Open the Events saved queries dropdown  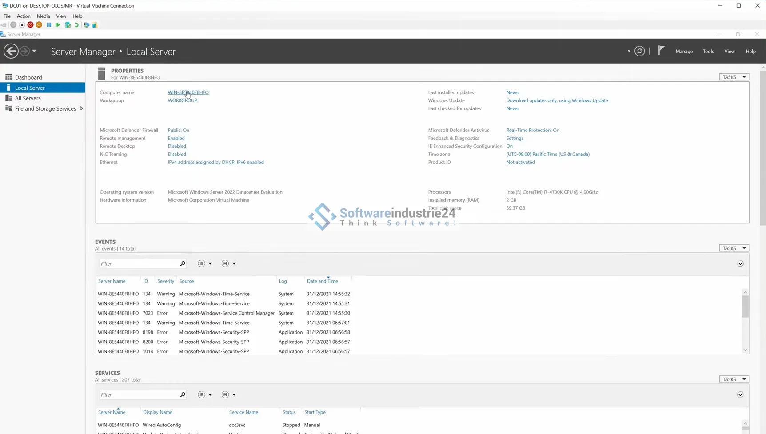(228, 263)
